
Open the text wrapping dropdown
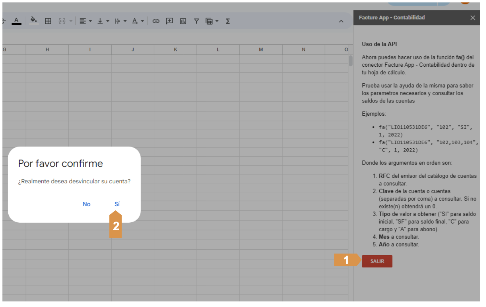pos(120,21)
